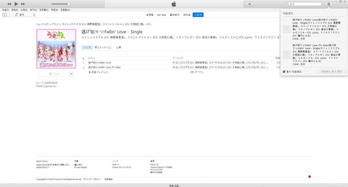This screenshot has width=348, height=187.
Task: Open the list view icon in top bar
Action: click(x=249, y=4)
